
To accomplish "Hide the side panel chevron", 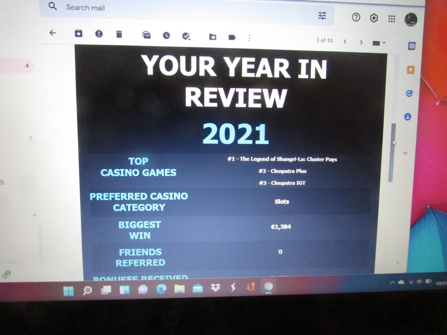I will [397, 263].
